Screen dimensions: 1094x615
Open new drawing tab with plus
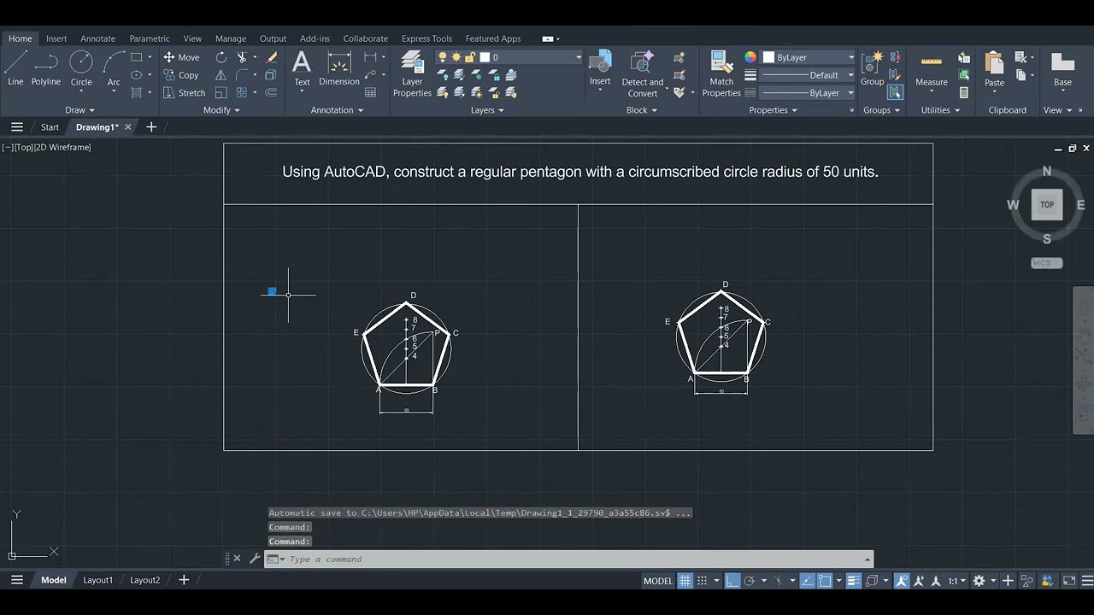151,127
